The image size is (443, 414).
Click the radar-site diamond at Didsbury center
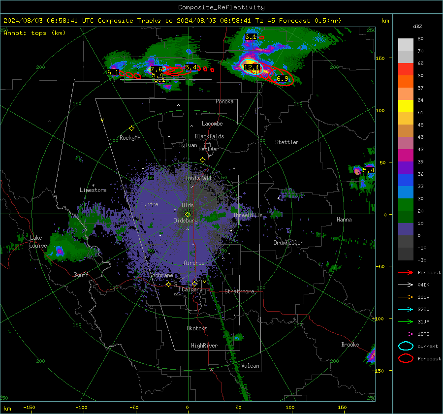pos(188,215)
